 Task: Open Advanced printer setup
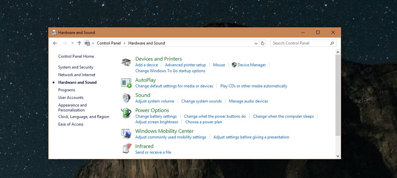(x=185, y=65)
